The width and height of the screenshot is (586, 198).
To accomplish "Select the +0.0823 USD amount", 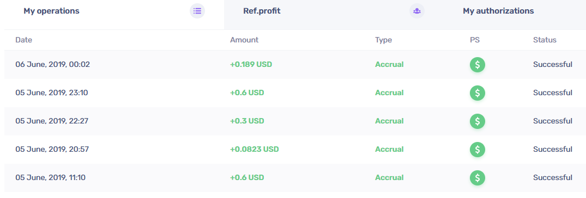I will 254,150.
